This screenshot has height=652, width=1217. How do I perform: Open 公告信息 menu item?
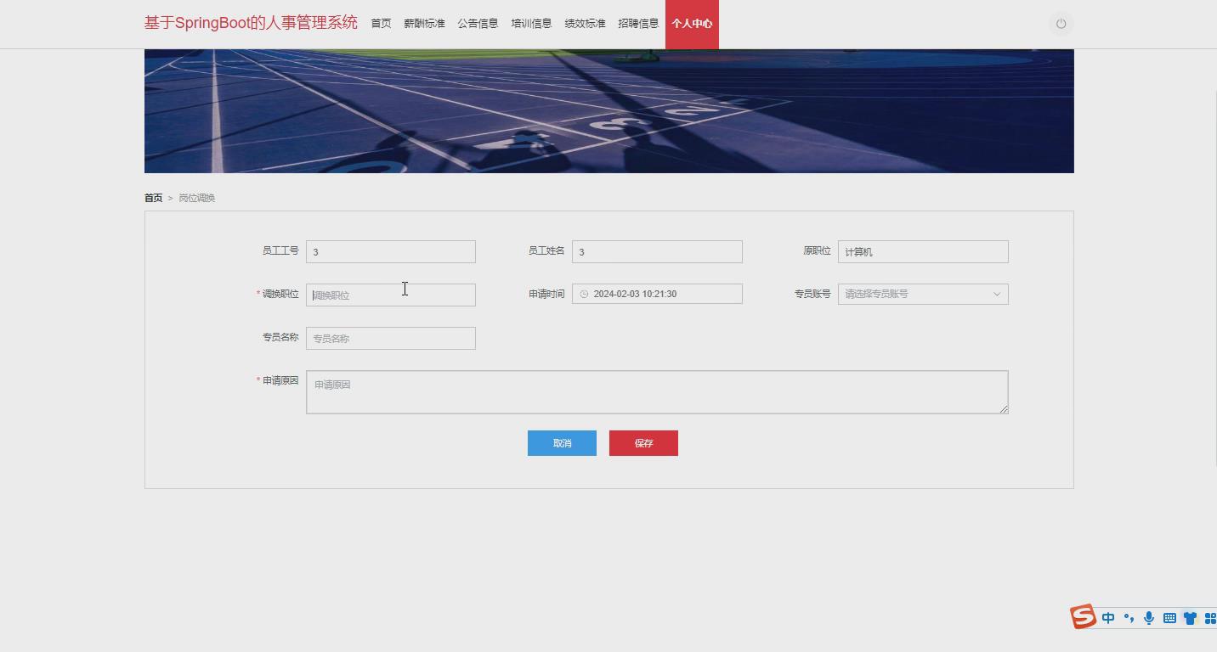478,24
